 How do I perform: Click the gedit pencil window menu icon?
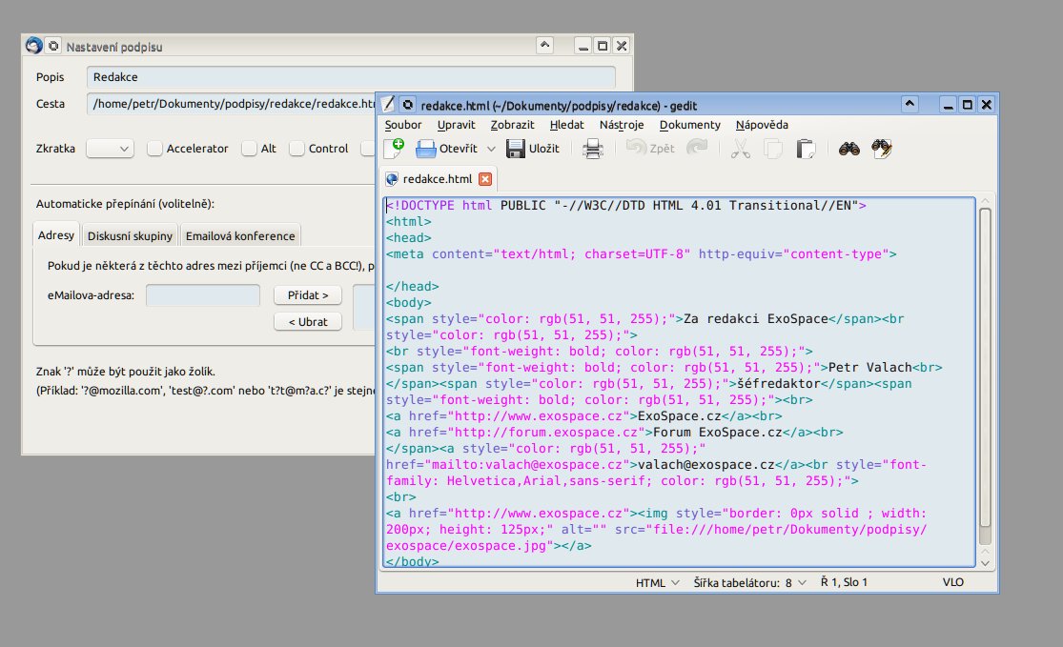(x=388, y=104)
